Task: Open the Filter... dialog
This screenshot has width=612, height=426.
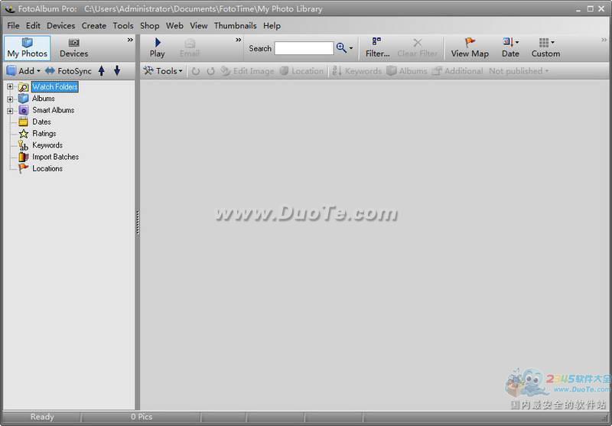Action: 377,48
